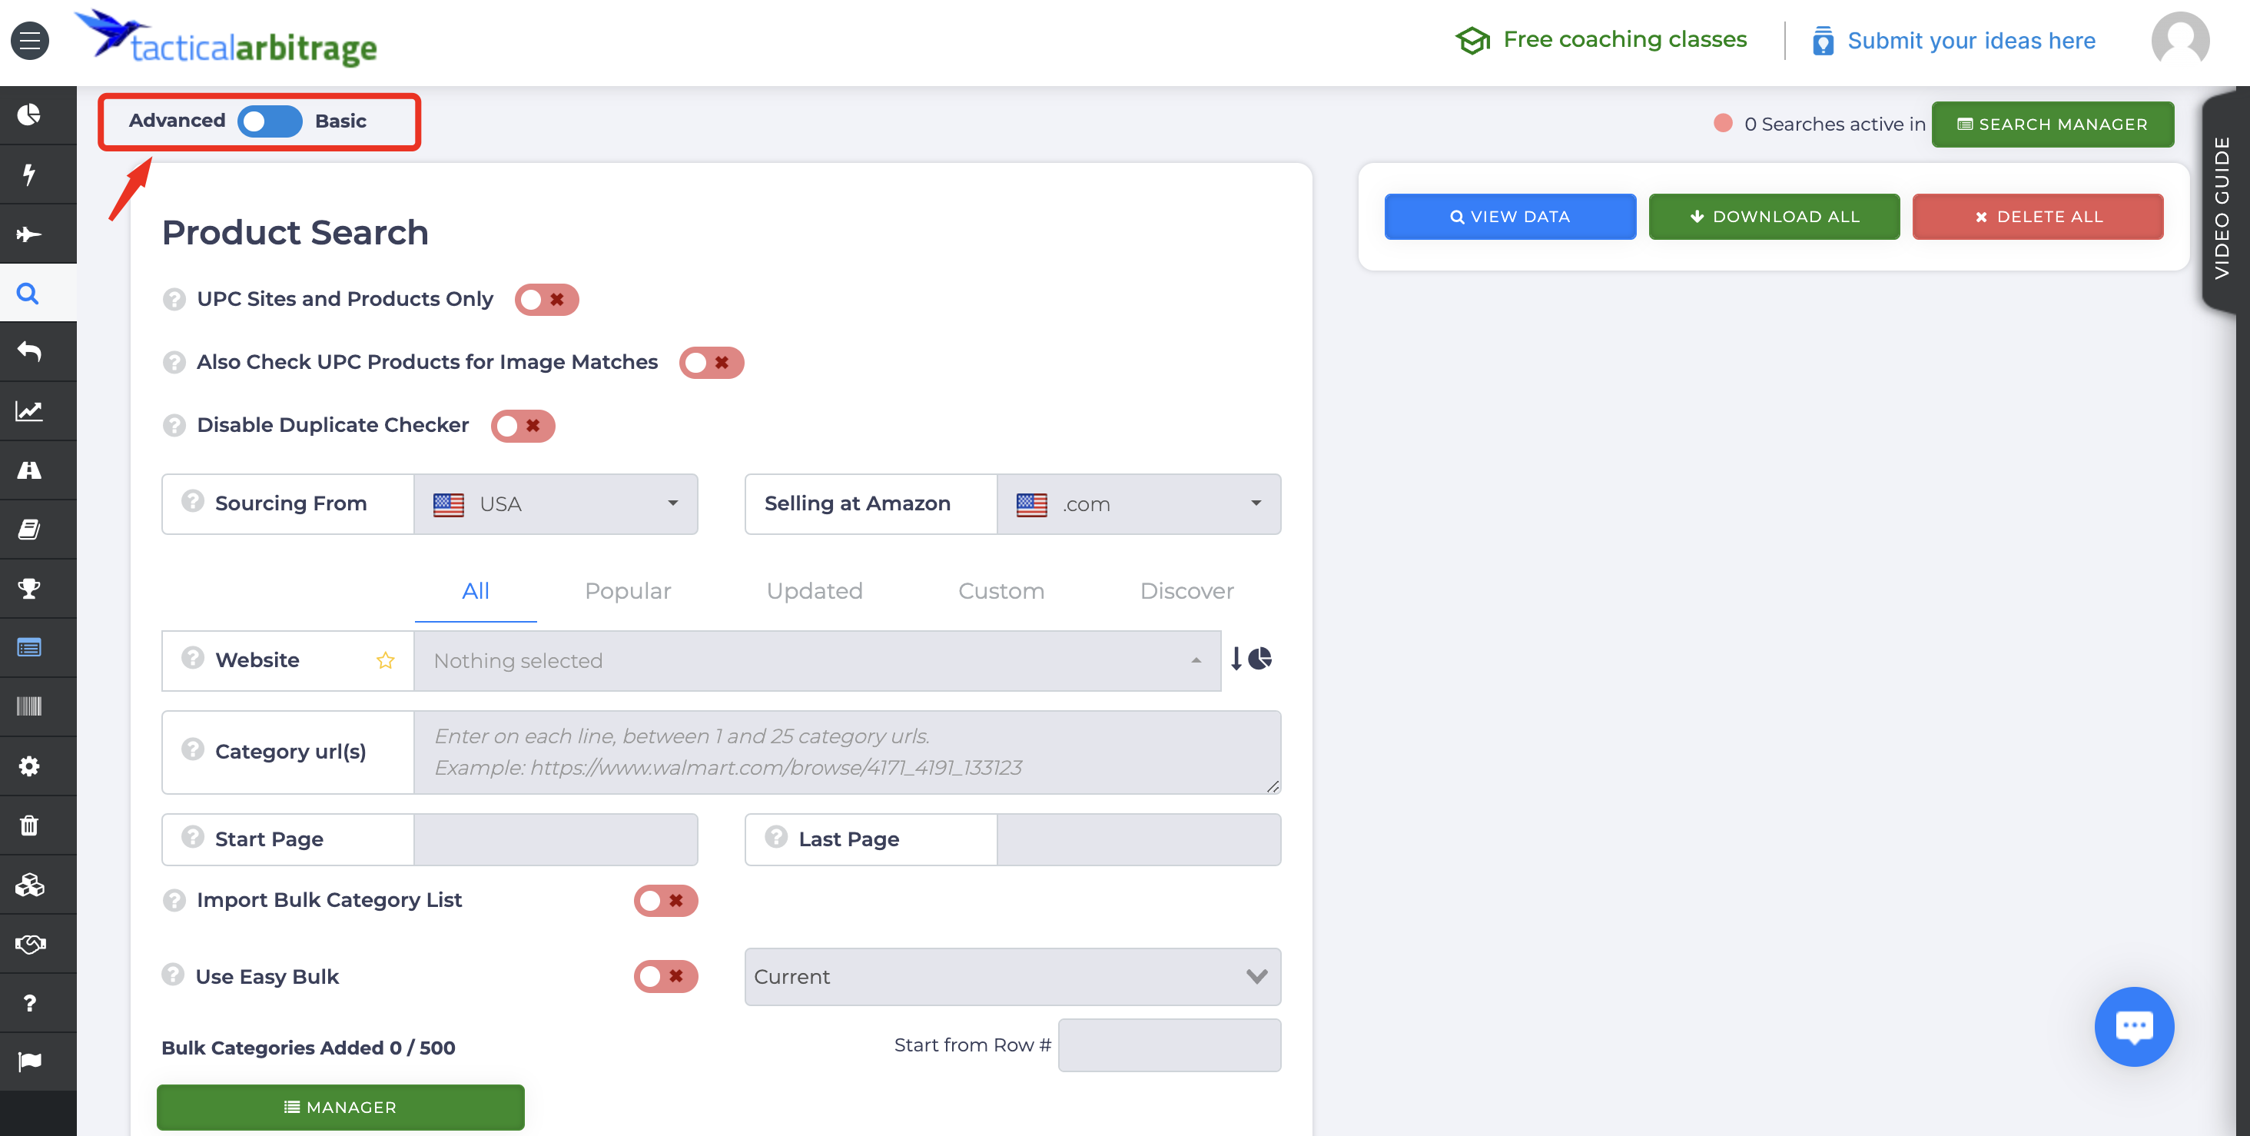This screenshot has height=1136, width=2250.
Task: Toggle the Advanced/Basic mode switch
Action: [x=270, y=121]
